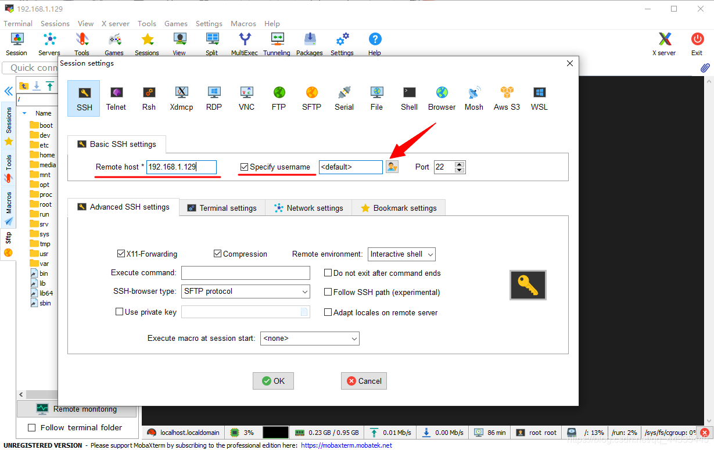Open the Macros menu
The image size is (714, 450).
pyautogui.click(x=243, y=24)
